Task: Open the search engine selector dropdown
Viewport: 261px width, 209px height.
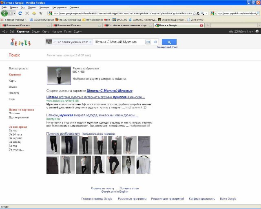Action: tap(213, 13)
